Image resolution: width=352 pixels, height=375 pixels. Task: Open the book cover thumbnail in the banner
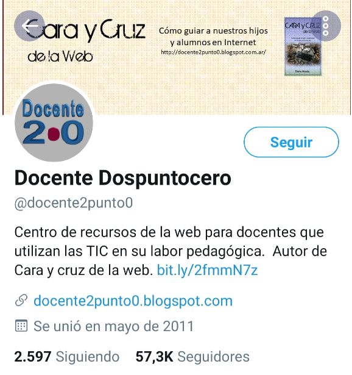(x=303, y=46)
